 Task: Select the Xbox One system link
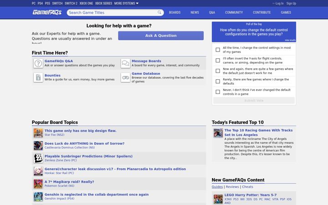pyautogui.click(x=86, y=3)
